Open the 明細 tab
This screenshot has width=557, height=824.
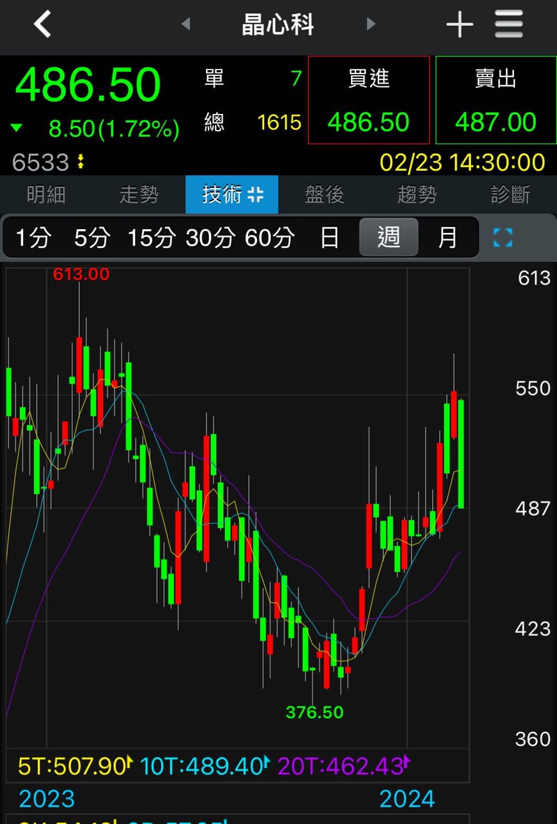tap(46, 194)
